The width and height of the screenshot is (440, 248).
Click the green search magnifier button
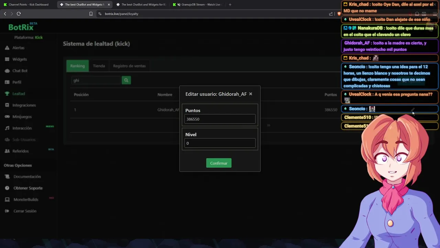click(126, 80)
